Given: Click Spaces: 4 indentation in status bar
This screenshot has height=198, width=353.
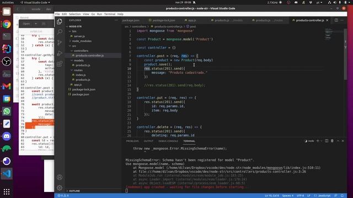Looking at the screenshot, I should click(x=288, y=196).
